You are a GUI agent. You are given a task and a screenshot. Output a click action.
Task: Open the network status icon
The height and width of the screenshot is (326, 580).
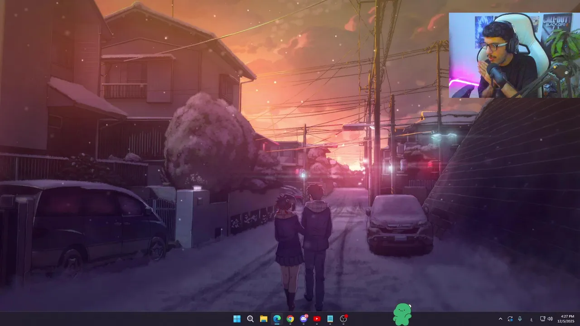tap(543, 319)
